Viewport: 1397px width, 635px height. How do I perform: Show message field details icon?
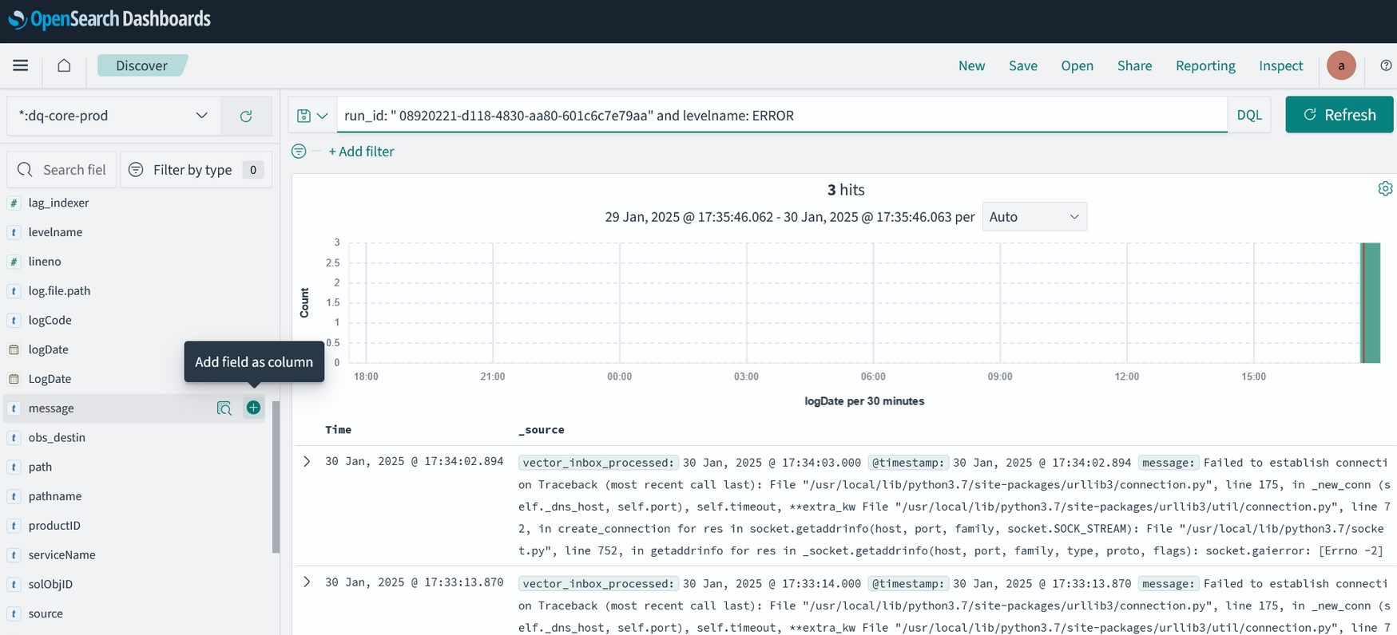224,408
